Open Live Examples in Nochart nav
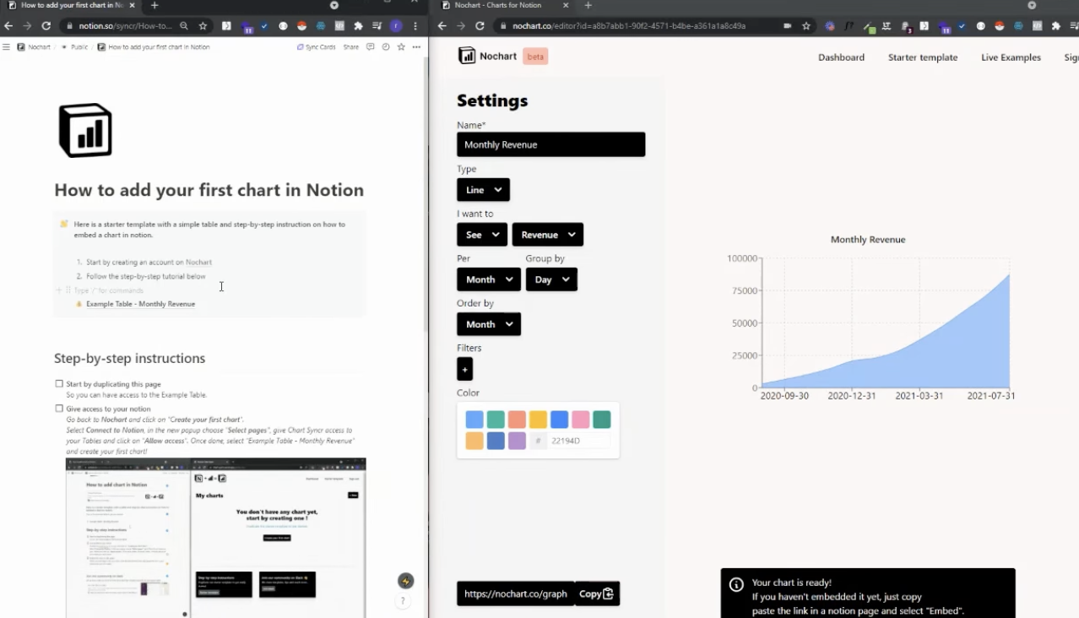The image size is (1079, 618). coord(1011,57)
